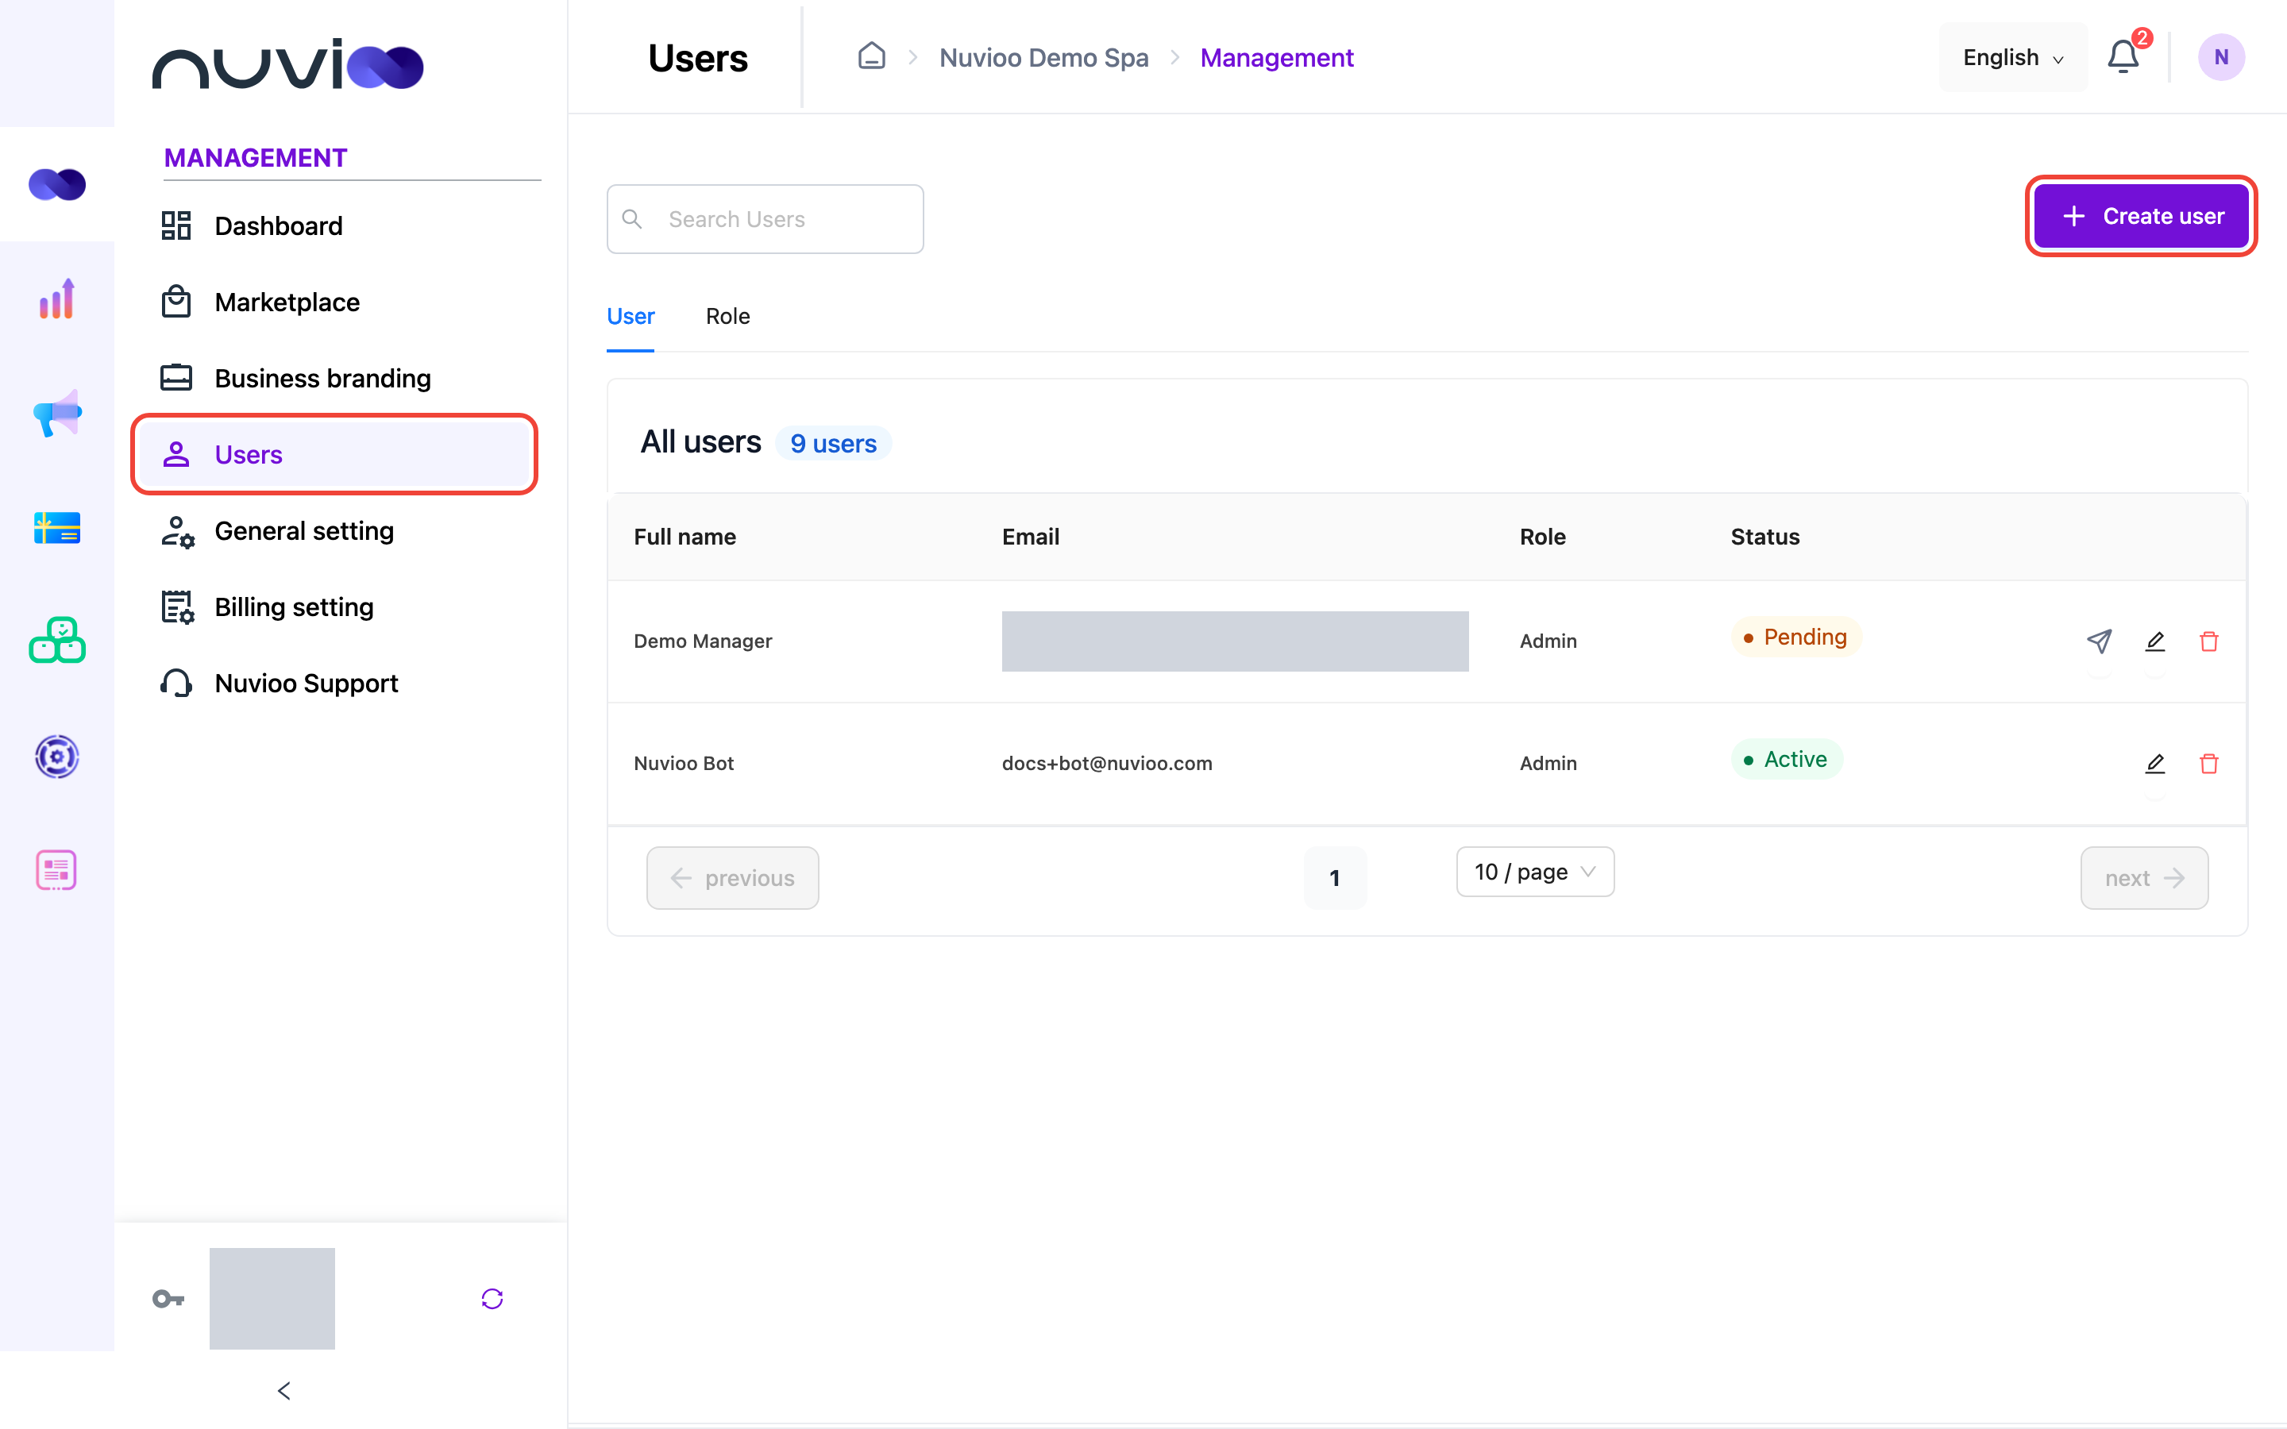Open the green boxes inventory icon
Screen dimensions: 2287x1429
point(56,641)
